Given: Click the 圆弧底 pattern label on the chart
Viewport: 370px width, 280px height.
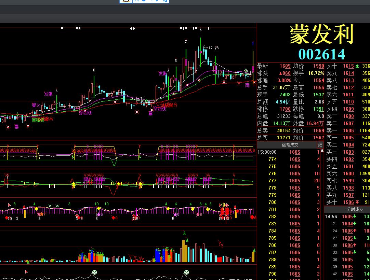Looking at the screenshot, I should pos(38,120).
